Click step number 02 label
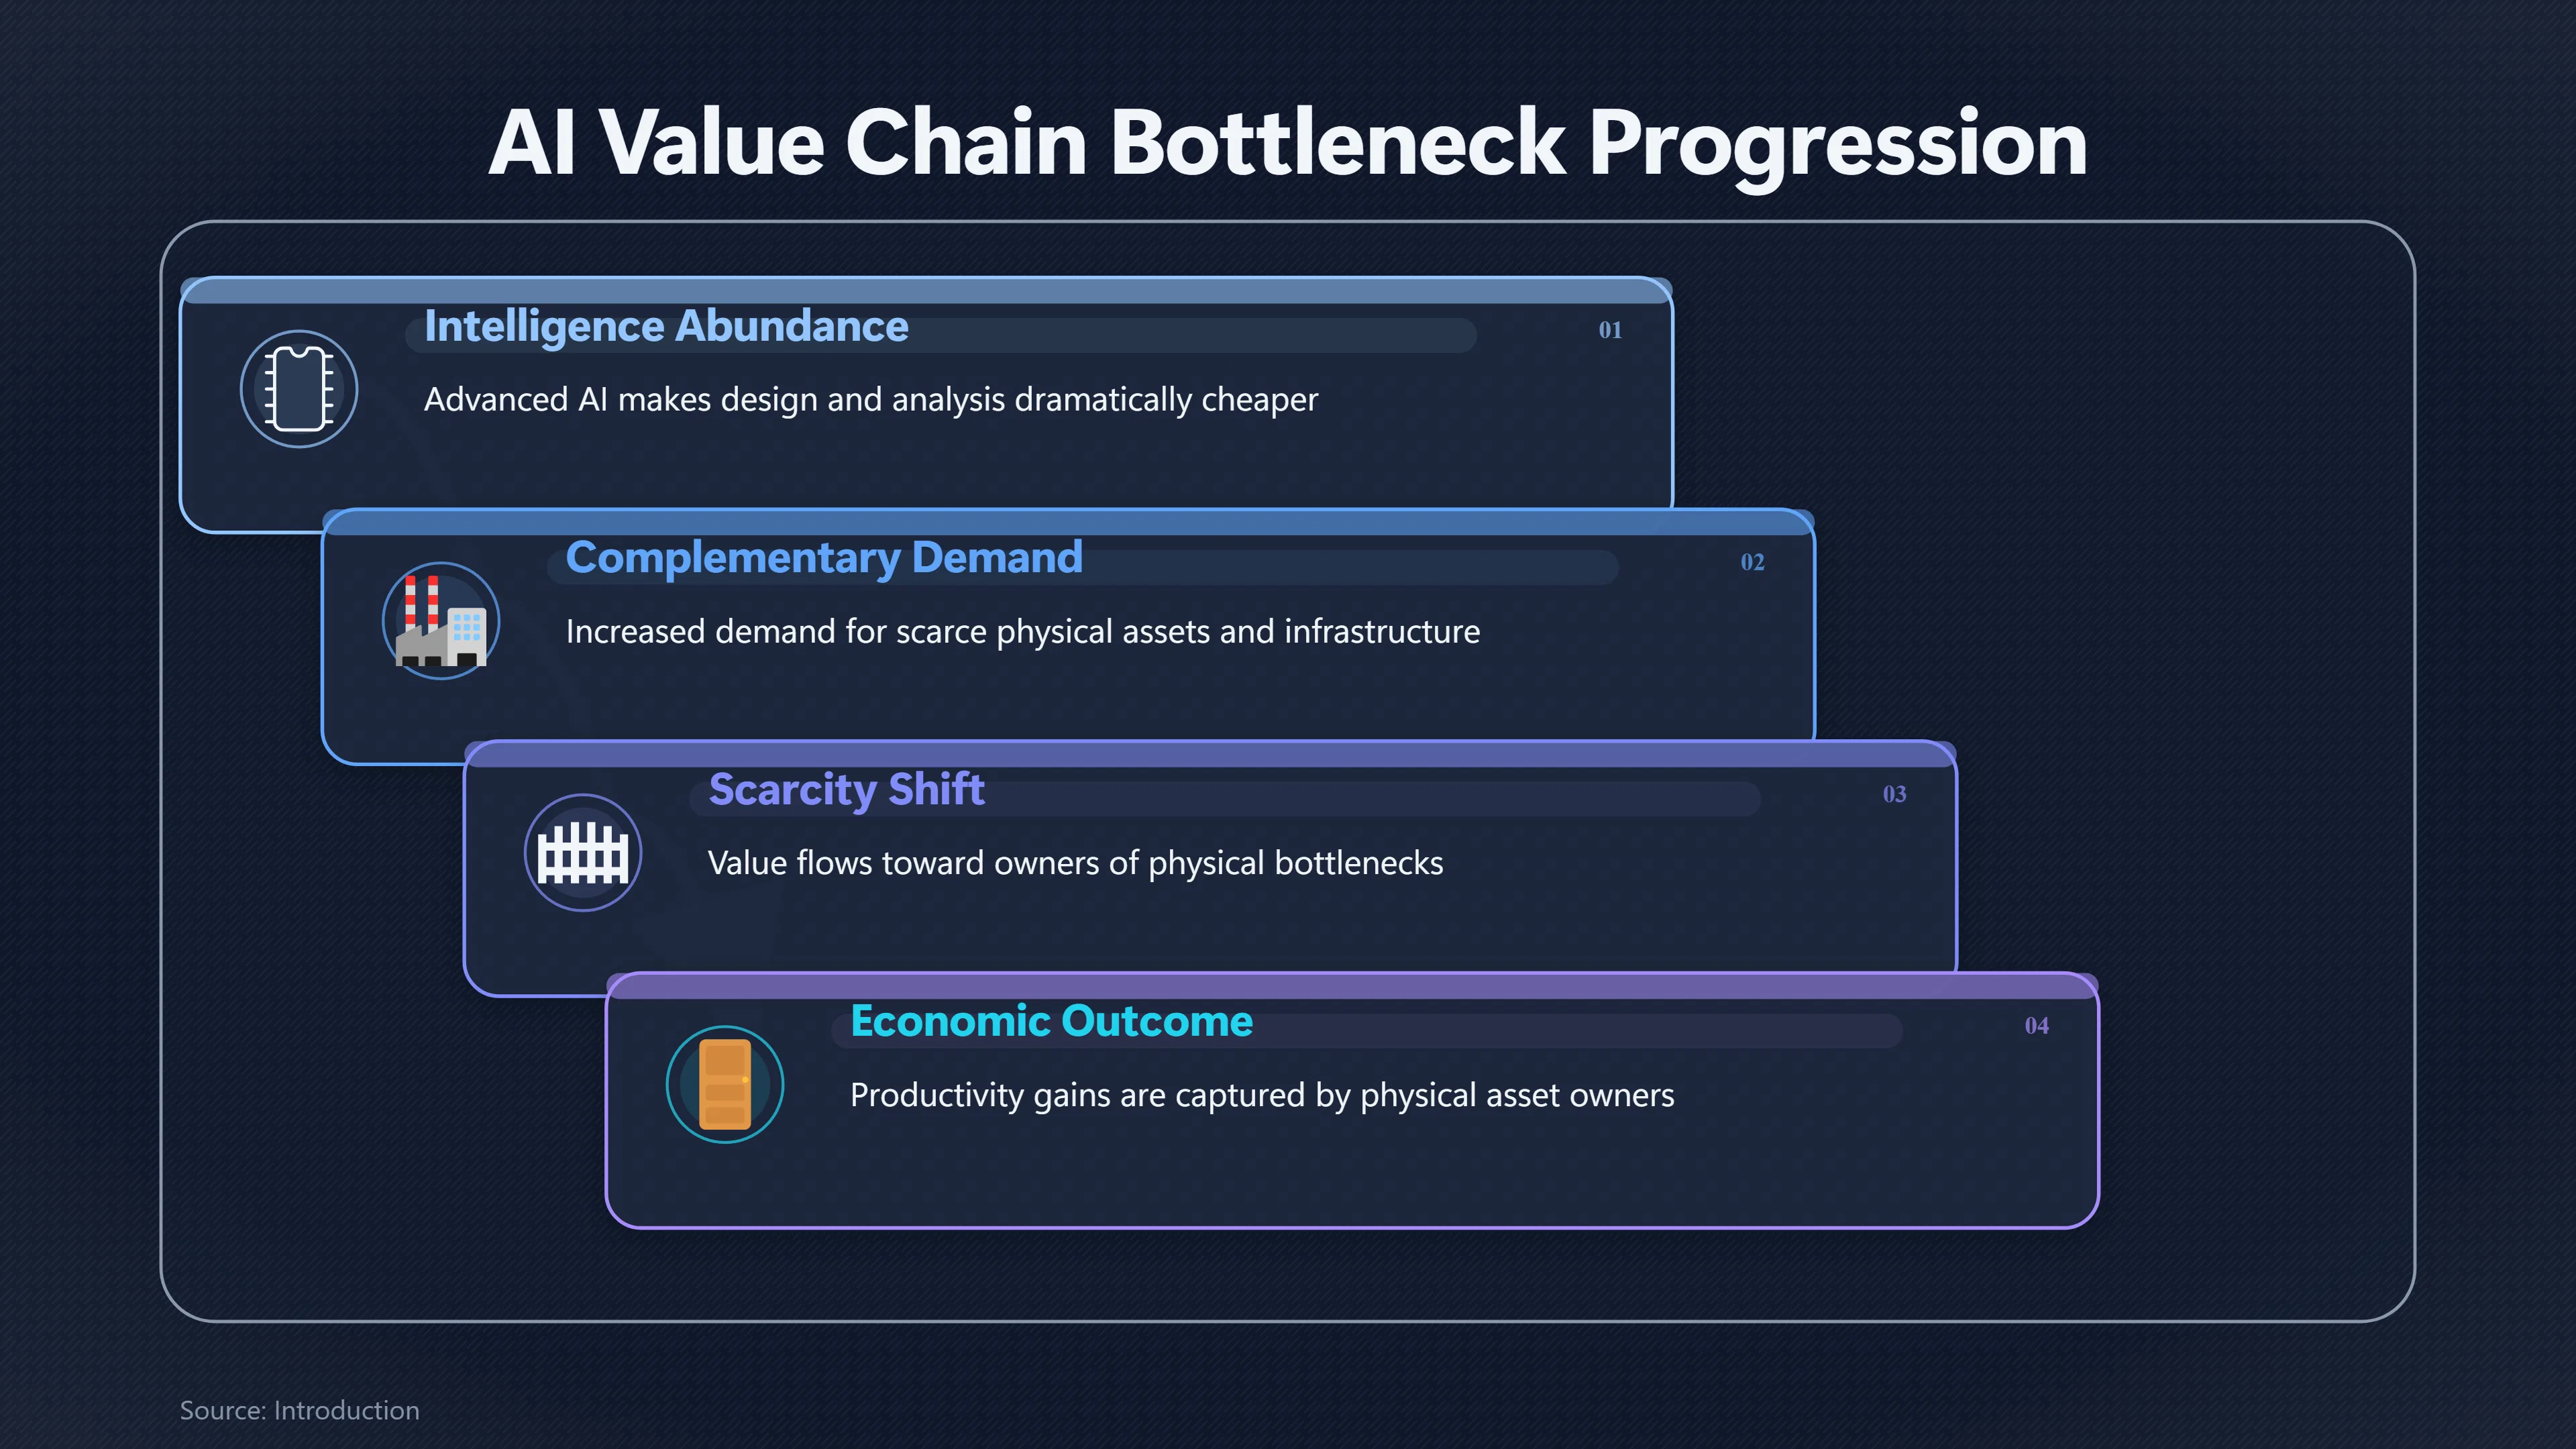2576x1449 pixels. tap(1752, 562)
